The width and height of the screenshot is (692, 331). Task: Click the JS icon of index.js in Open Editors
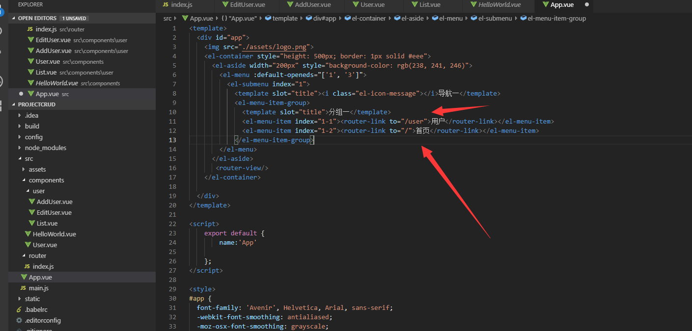30,29
